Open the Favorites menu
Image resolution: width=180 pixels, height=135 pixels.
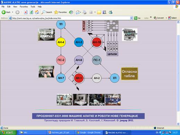click(24, 7)
